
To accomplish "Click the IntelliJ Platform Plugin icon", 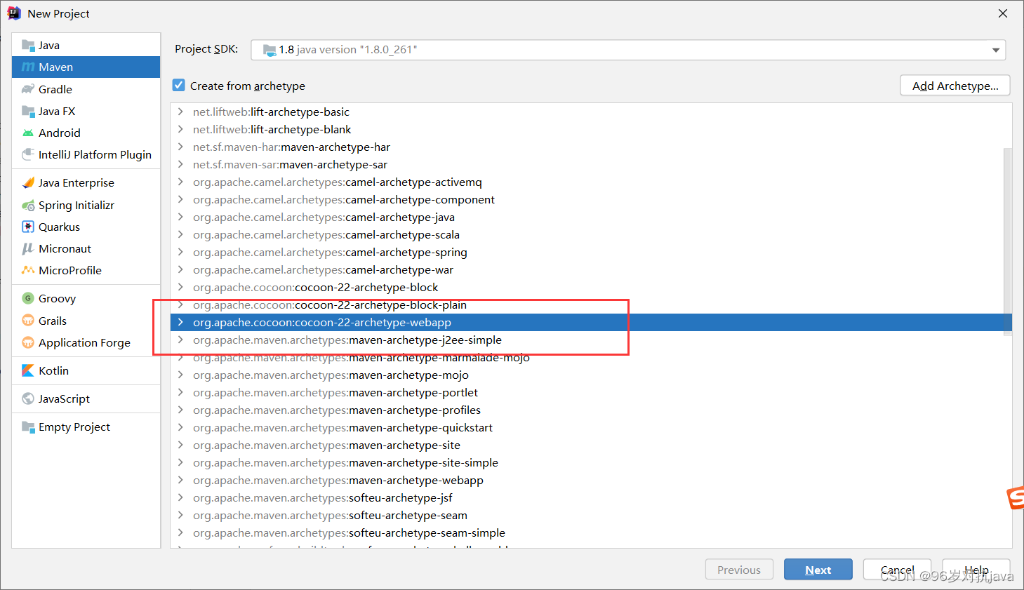I will pyautogui.click(x=28, y=154).
